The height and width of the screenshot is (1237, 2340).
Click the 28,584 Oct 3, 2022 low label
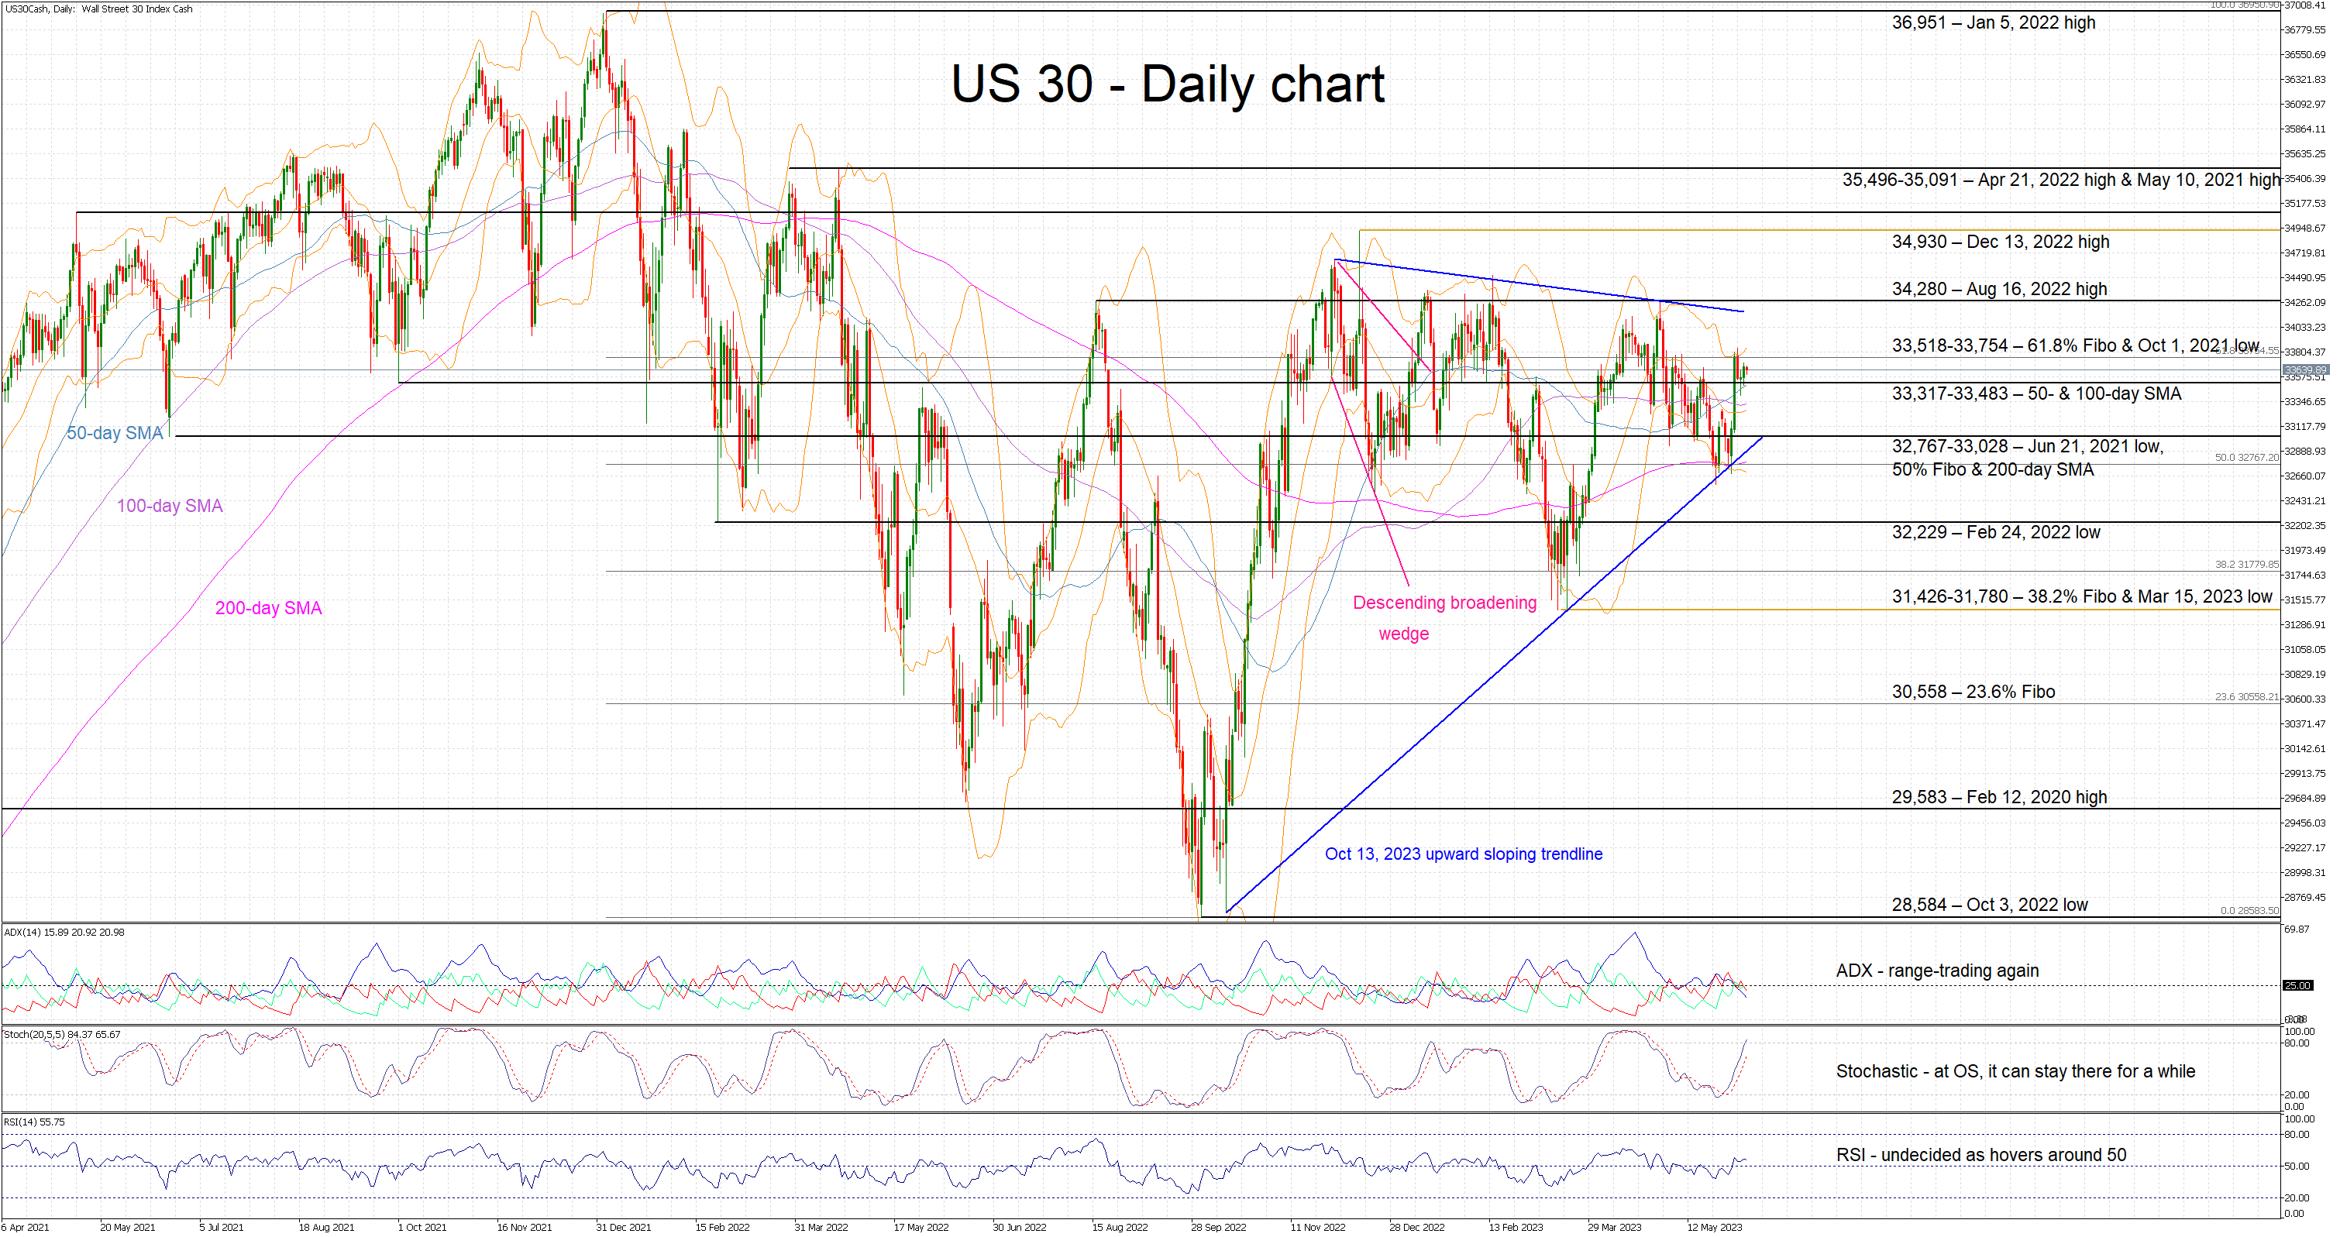click(1989, 905)
